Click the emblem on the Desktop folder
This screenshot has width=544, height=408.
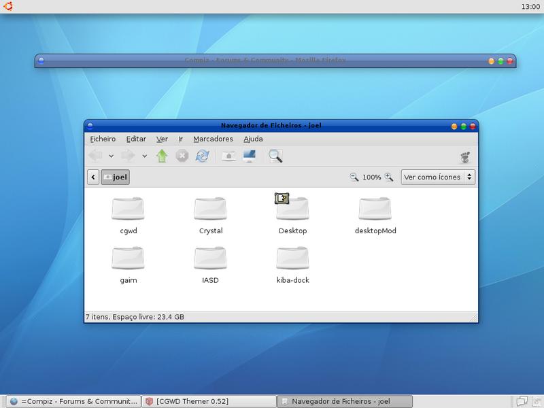click(x=282, y=199)
